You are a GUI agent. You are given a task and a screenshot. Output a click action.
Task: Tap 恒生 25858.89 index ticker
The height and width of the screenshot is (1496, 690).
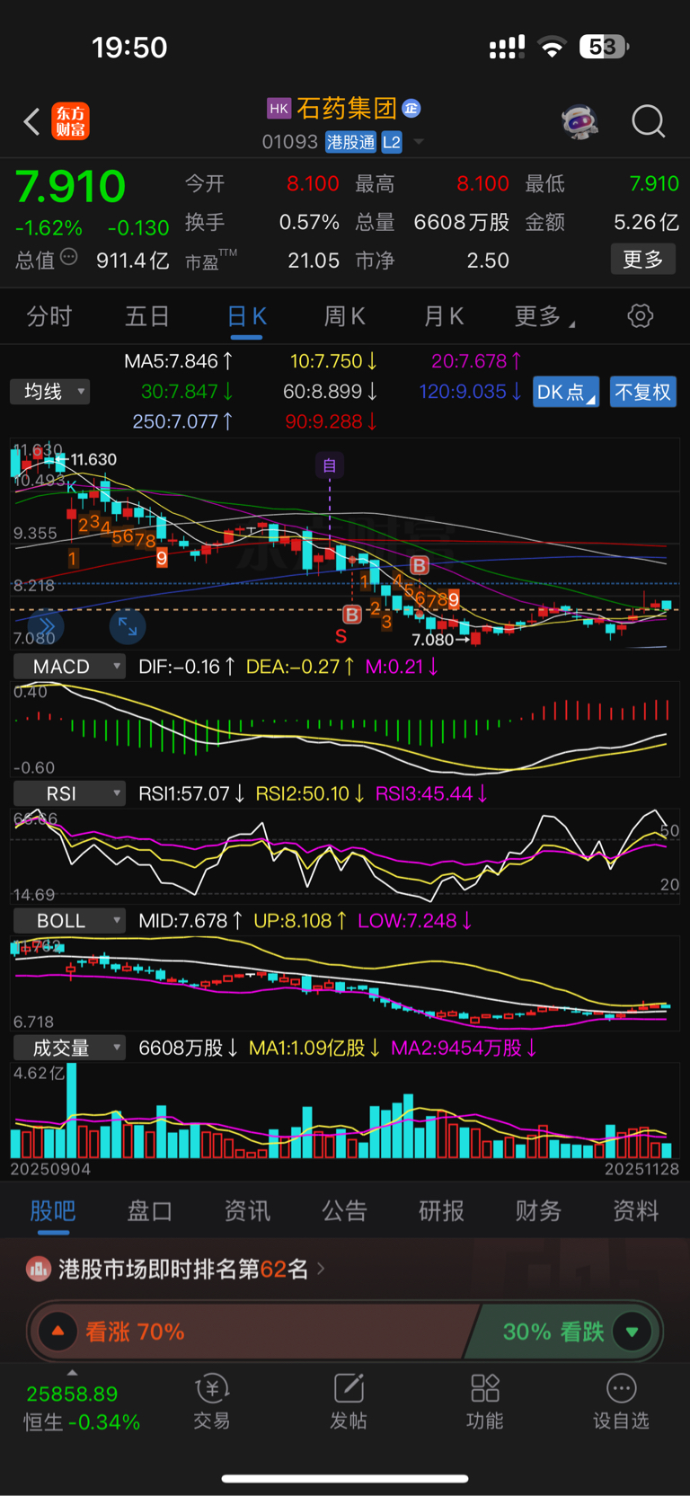pos(81,1408)
